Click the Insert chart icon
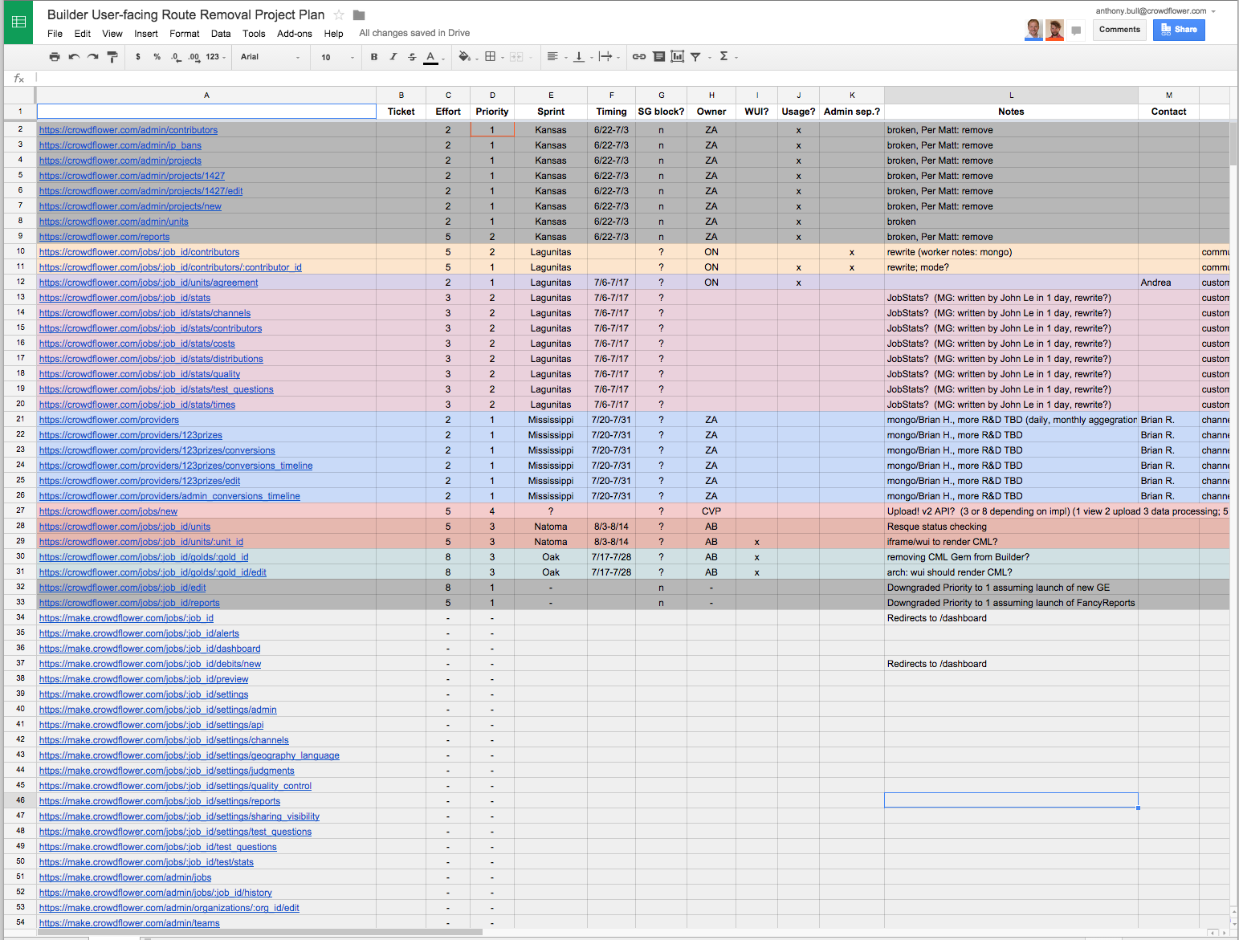Image resolution: width=1239 pixels, height=940 pixels. [678, 57]
